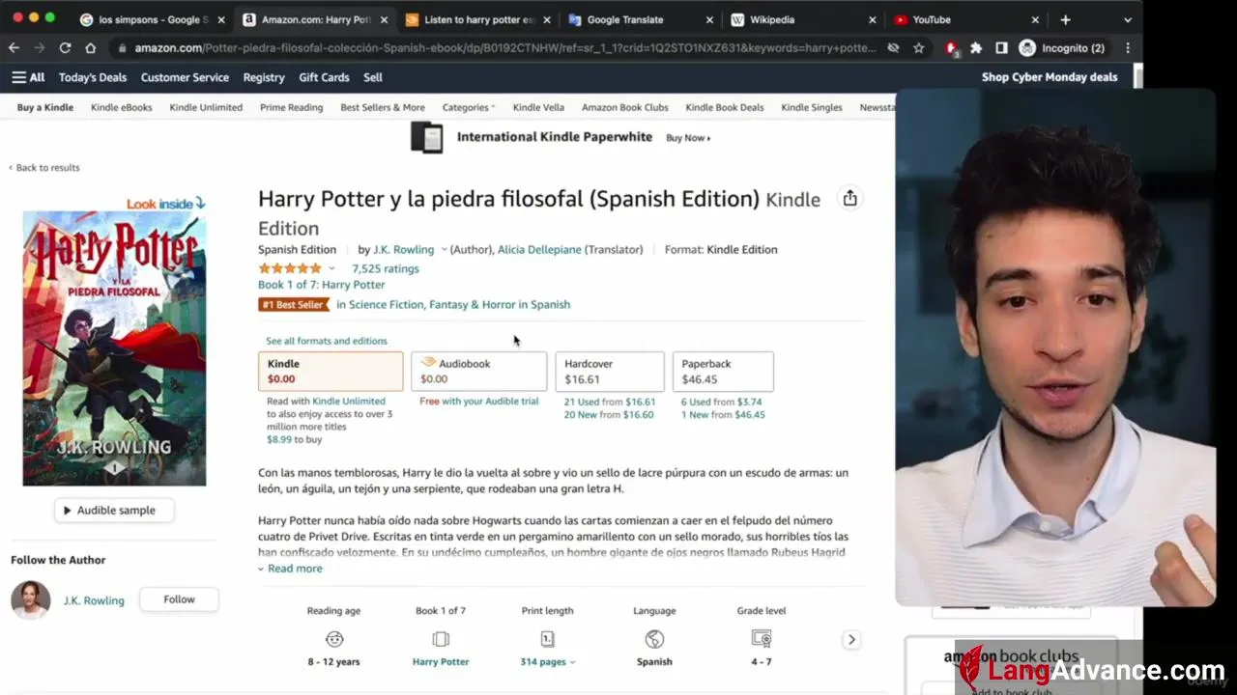This screenshot has height=695, width=1237.
Task: Switch to the Wikipedia tab
Action: tap(801, 19)
